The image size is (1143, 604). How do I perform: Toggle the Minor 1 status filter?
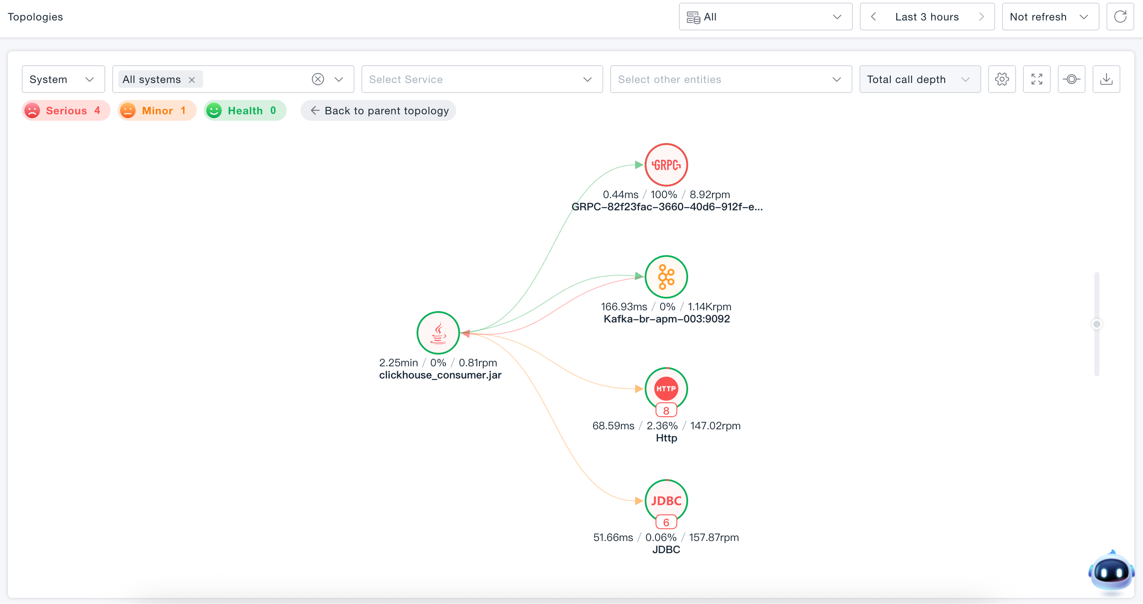pyautogui.click(x=157, y=110)
